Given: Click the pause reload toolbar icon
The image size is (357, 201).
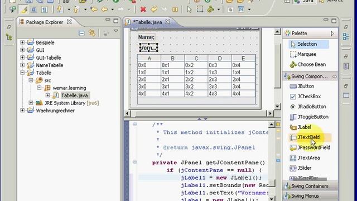Looking at the screenshot, I should pyautogui.click(x=175, y=9).
